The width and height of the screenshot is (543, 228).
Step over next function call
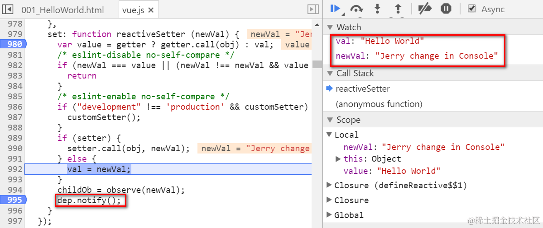click(356, 9)
